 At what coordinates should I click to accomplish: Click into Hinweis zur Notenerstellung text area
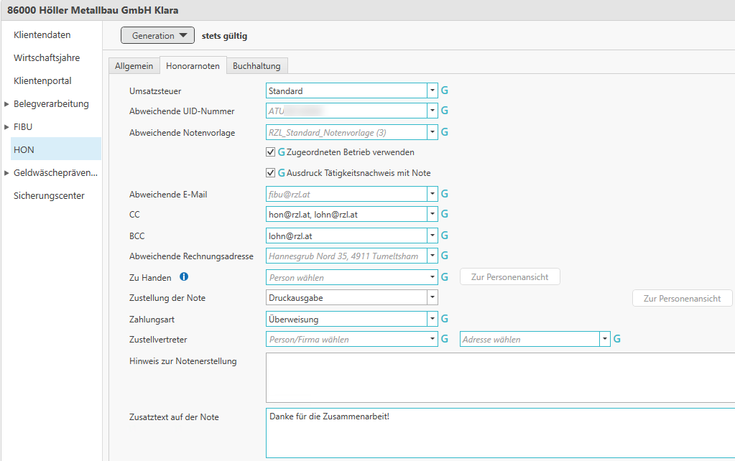click(499, 377)
